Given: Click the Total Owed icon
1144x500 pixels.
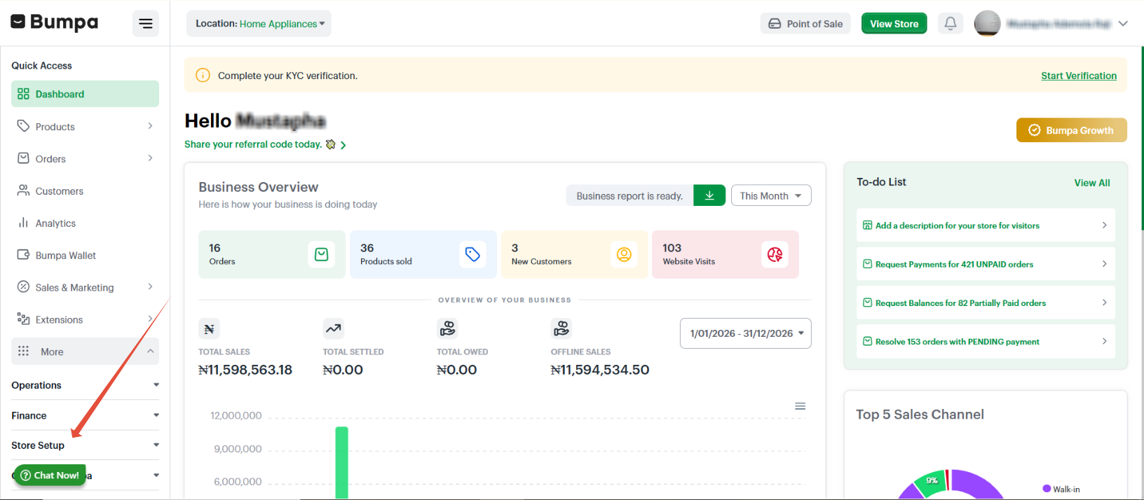Looking at the screenshot, I should (447, 328).
